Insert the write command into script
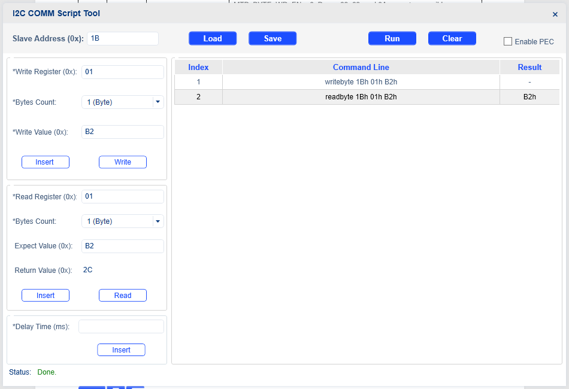Image resolution: width=569 pixels, height=389 pixels. pos(46,162)
